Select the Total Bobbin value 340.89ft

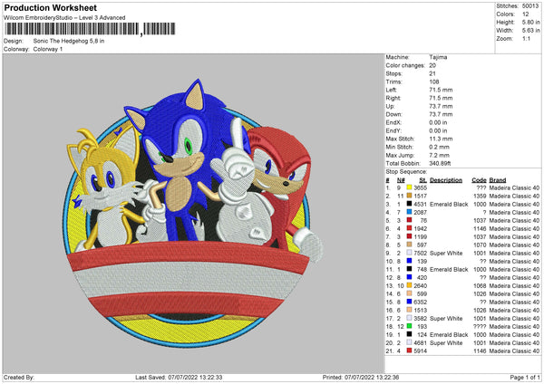click(440, 163)
